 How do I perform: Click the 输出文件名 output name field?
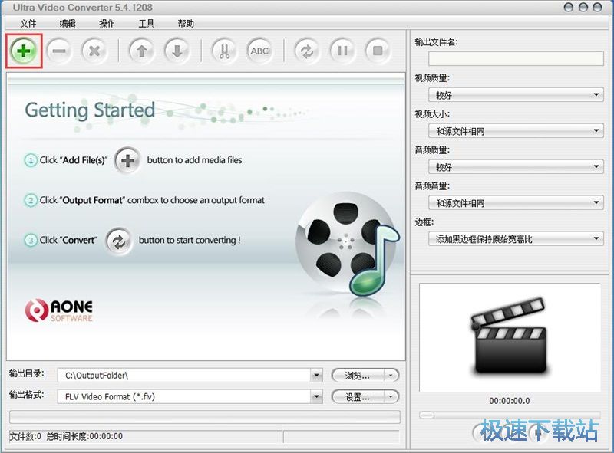(x=516, y=58)
